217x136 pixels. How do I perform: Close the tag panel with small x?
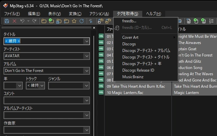point(94,28)
